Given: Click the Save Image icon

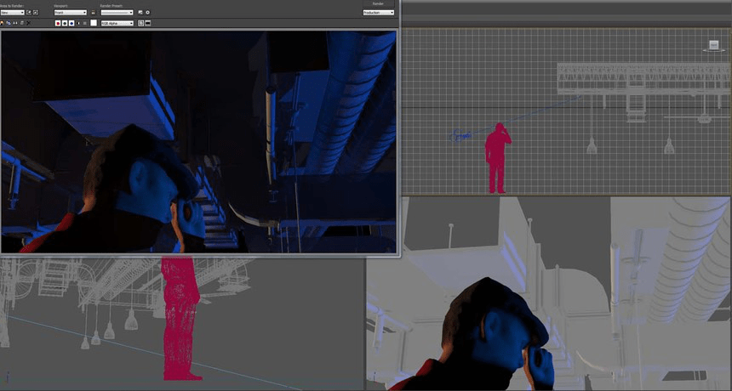Looking at the screenshot, I should pyautogui.click(x=3, y=23).
